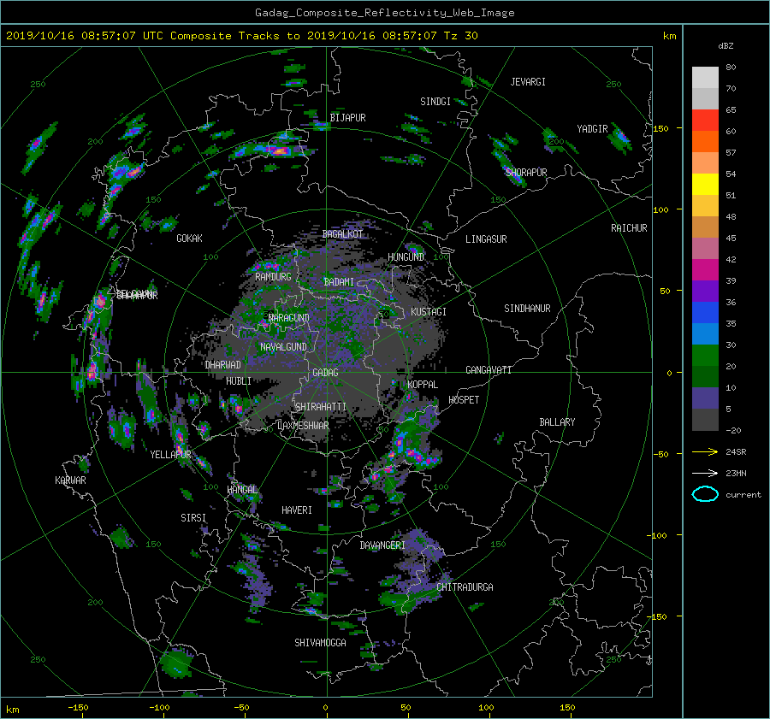Screen dimensions: 770x719
Task: Click the DAVANGERI city label
Action: point(382,545)
